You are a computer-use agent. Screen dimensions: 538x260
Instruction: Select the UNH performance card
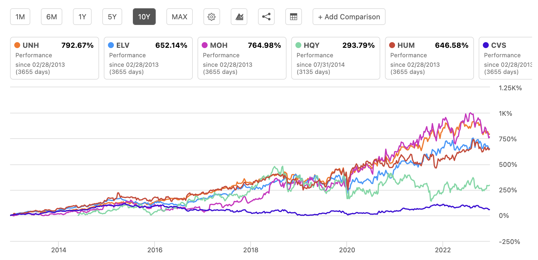(55, 58)
